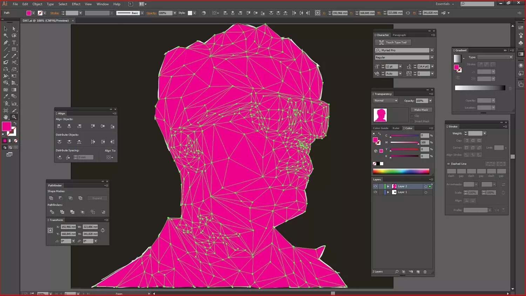Open the Myriad Pro font dropdown

[431, 50]
